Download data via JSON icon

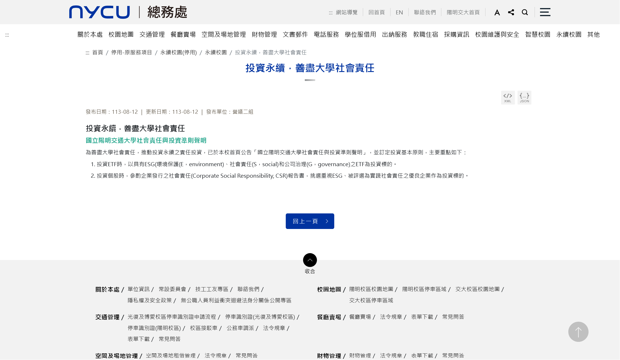click(x=524, y=98)
